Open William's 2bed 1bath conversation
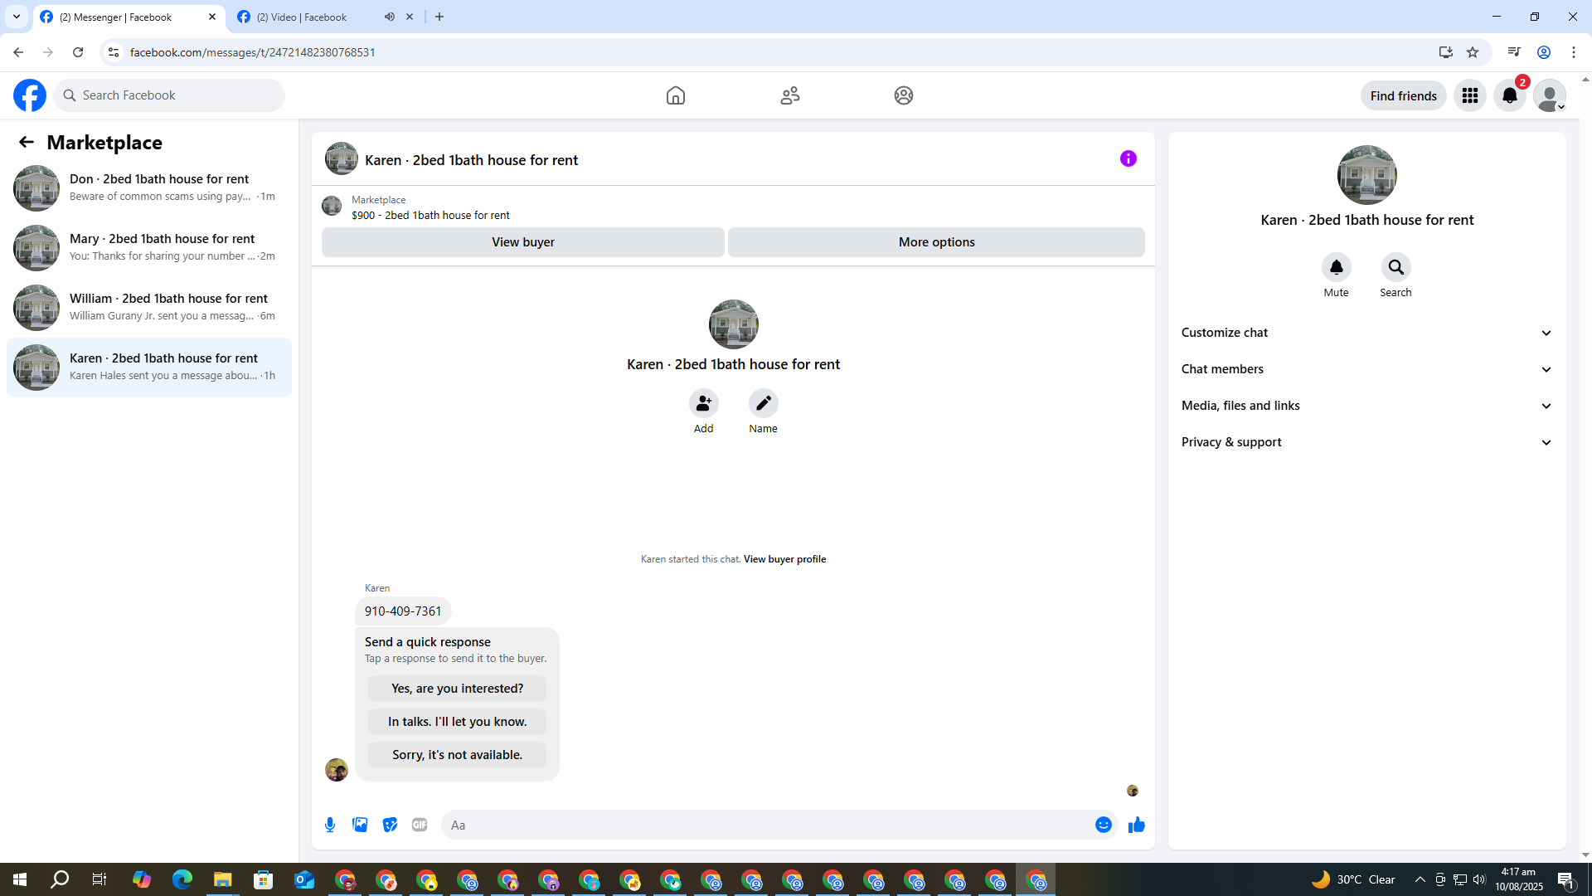The image size is (1592, 896). (x=149, y=307)
